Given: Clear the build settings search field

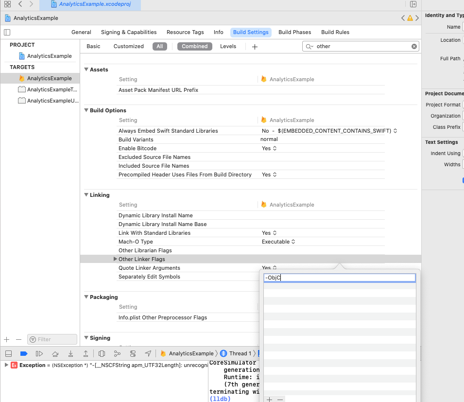Looking at the screenshot, I should click(x=414, y=47).
